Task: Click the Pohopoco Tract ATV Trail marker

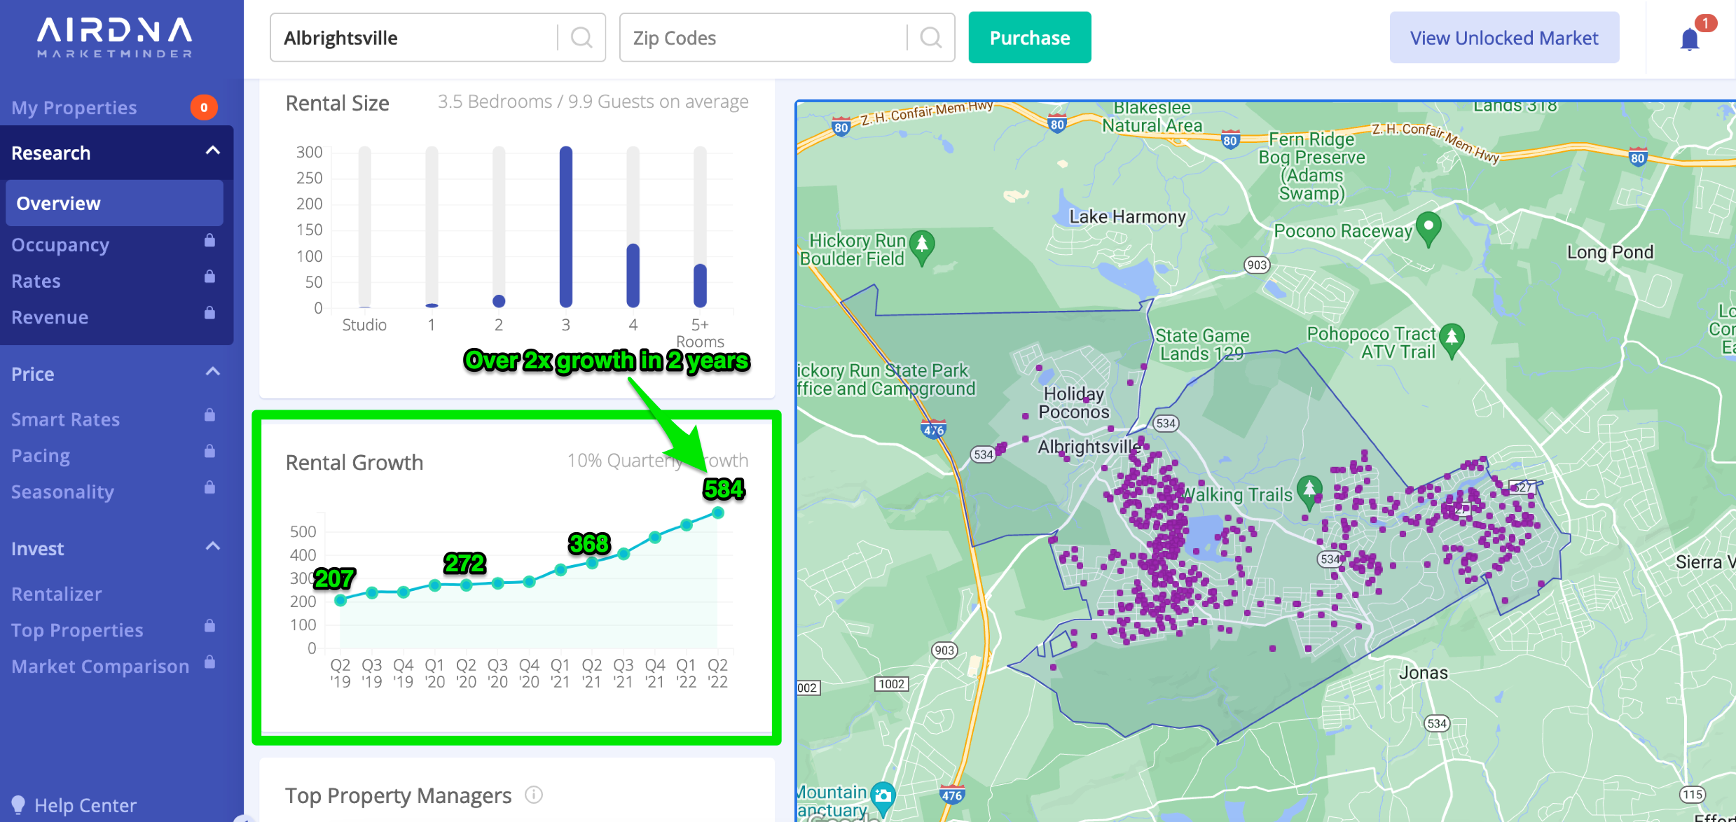Action: (1452, 338)
